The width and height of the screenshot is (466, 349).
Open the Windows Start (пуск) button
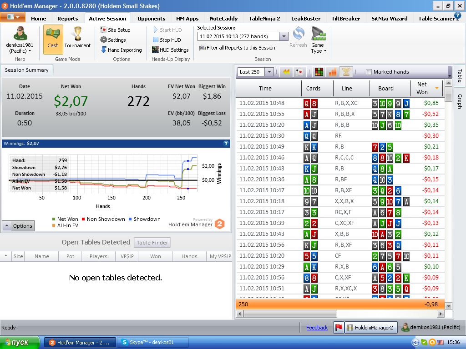tap(20, 343)
